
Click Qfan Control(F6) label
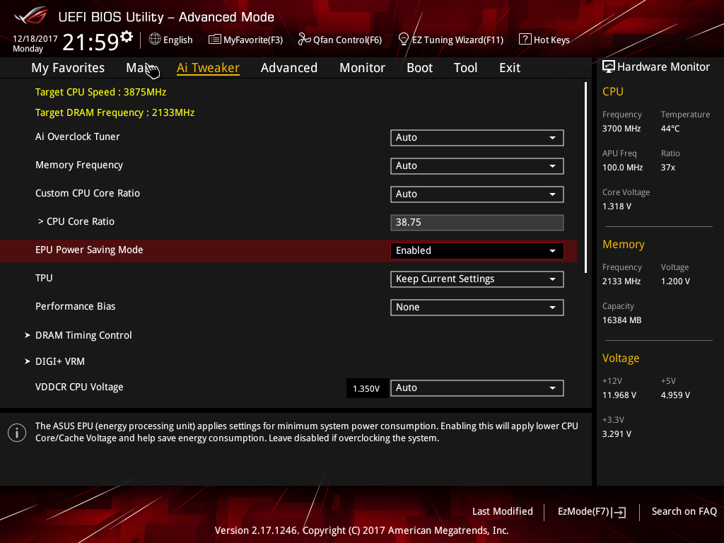347,40
